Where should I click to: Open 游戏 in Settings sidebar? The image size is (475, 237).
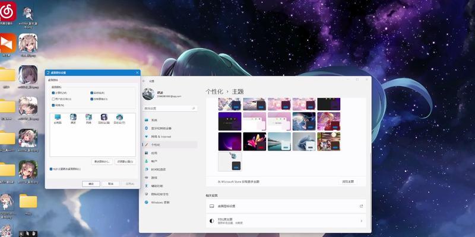point(170,178)
